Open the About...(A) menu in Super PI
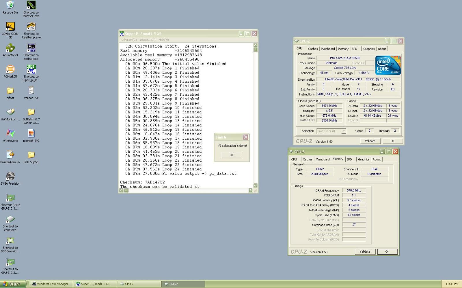This screenshot has height=288, width=462. click(x=148, y=40)
